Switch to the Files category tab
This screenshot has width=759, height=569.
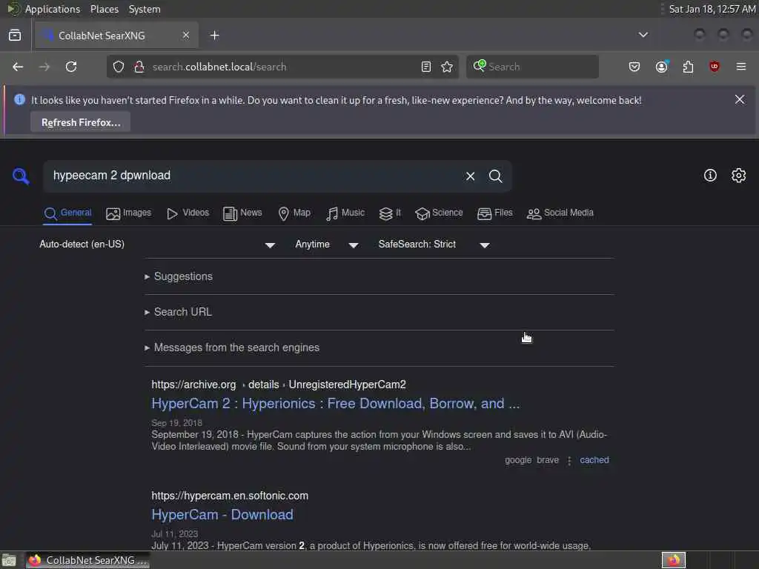pyautogui.click(x=494, y=213)
